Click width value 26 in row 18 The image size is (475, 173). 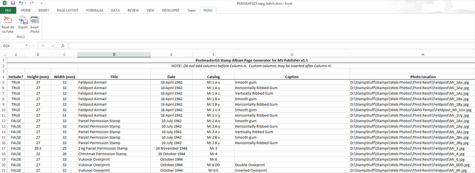click(x=64, y=154)
